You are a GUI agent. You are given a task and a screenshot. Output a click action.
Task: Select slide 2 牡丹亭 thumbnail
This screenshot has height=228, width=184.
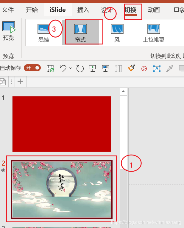(x=62, y=190)
